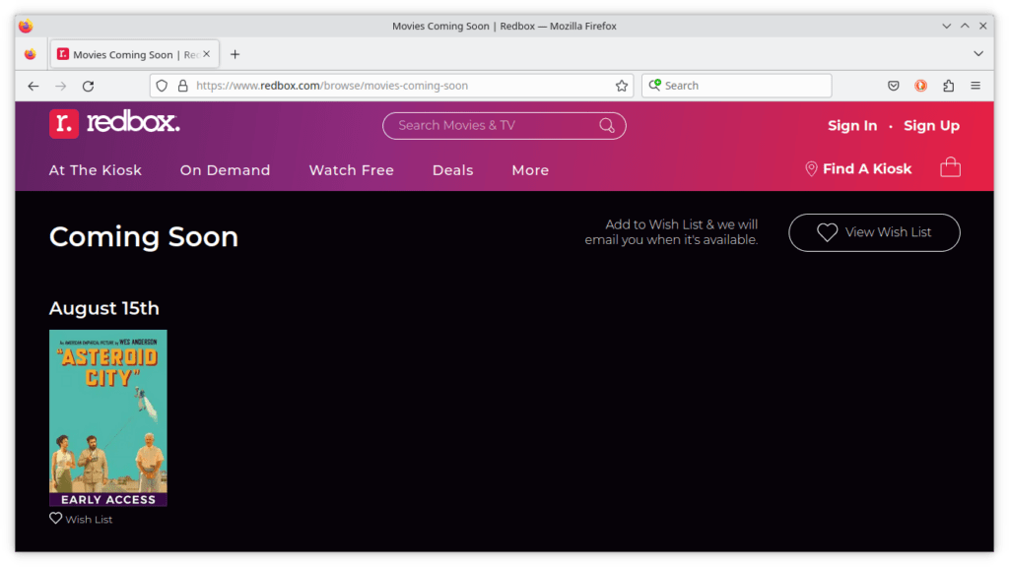Open the Pocket save icon
The width and height of the screenshot is (1009, 567).
click(x=893, y=86)
